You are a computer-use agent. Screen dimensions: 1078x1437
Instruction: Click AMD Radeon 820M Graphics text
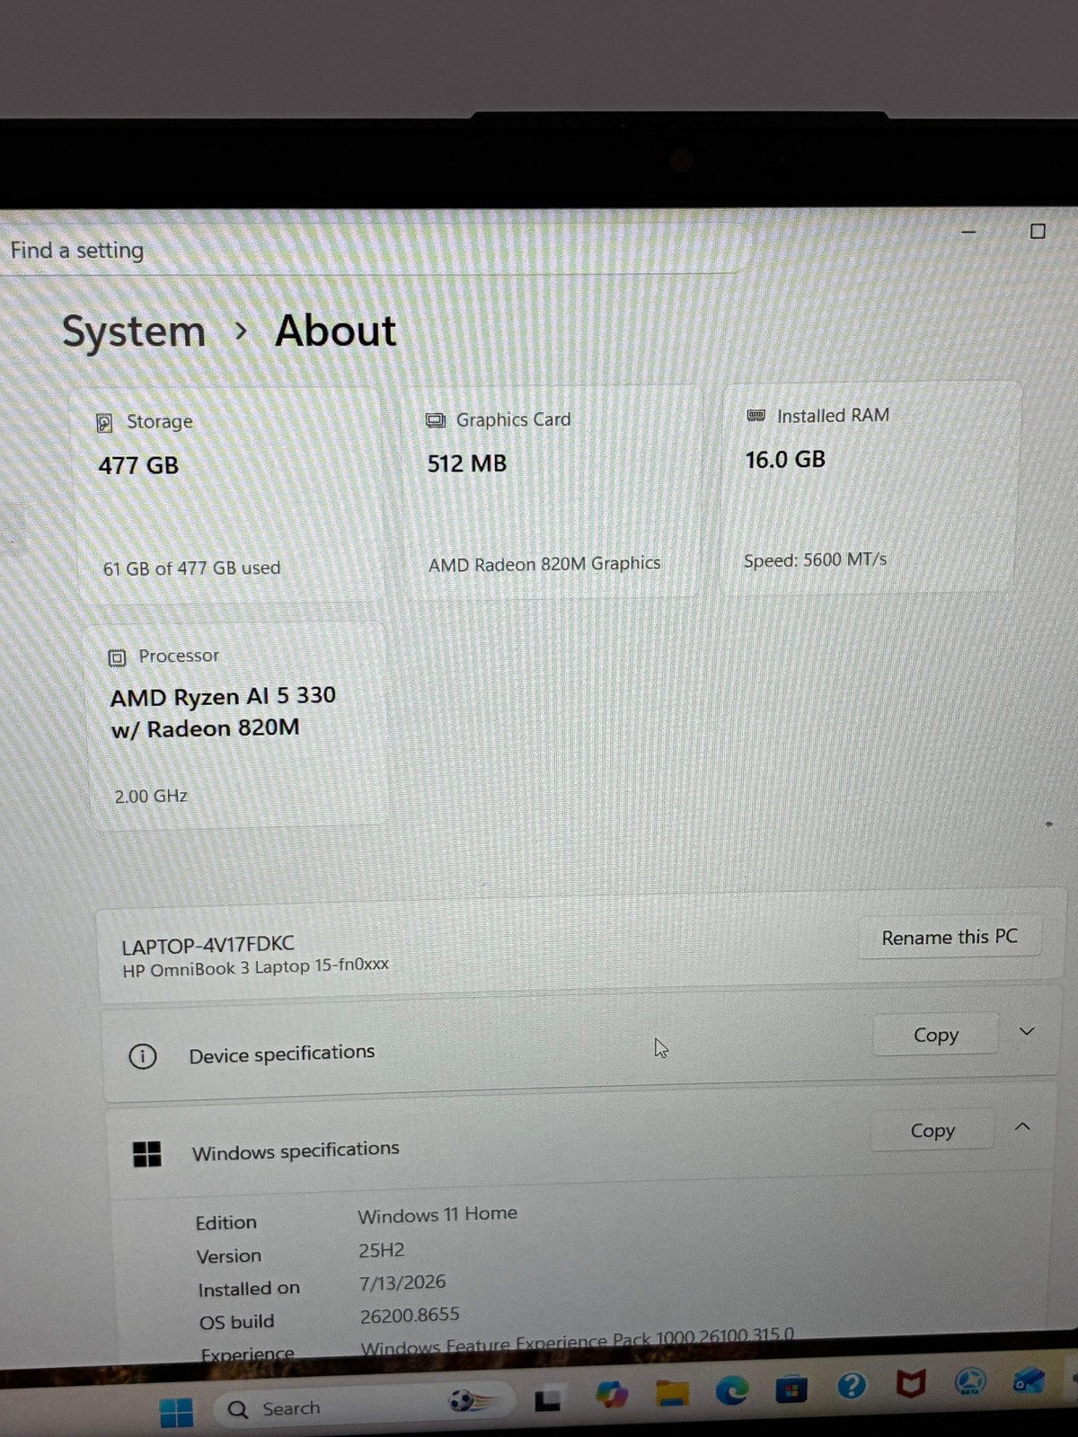coord(544,564)
